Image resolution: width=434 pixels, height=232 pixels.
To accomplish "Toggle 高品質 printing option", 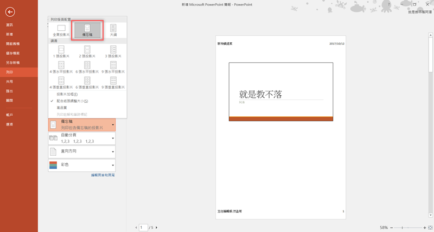I will tap(62, 108).
